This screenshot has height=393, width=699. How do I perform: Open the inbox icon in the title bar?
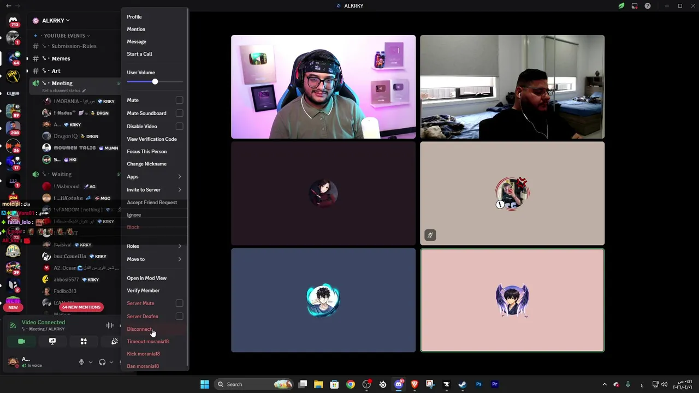tap(635, 6)
